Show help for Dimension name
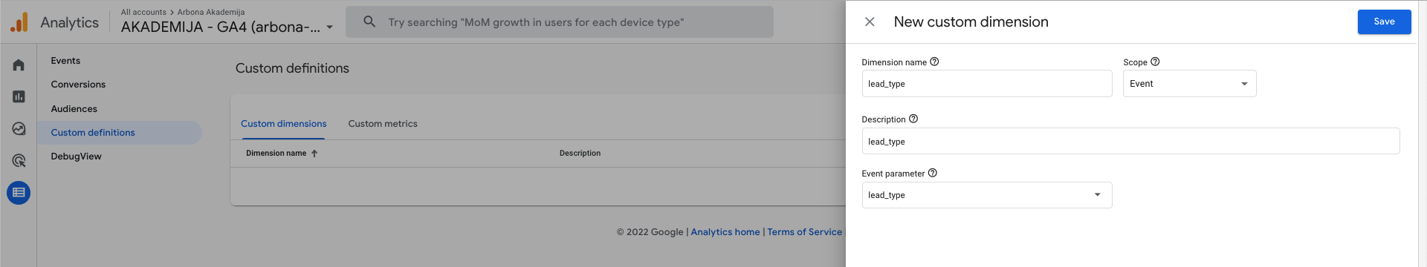Viewport: 1427px width, 267px height. point(934,62)
